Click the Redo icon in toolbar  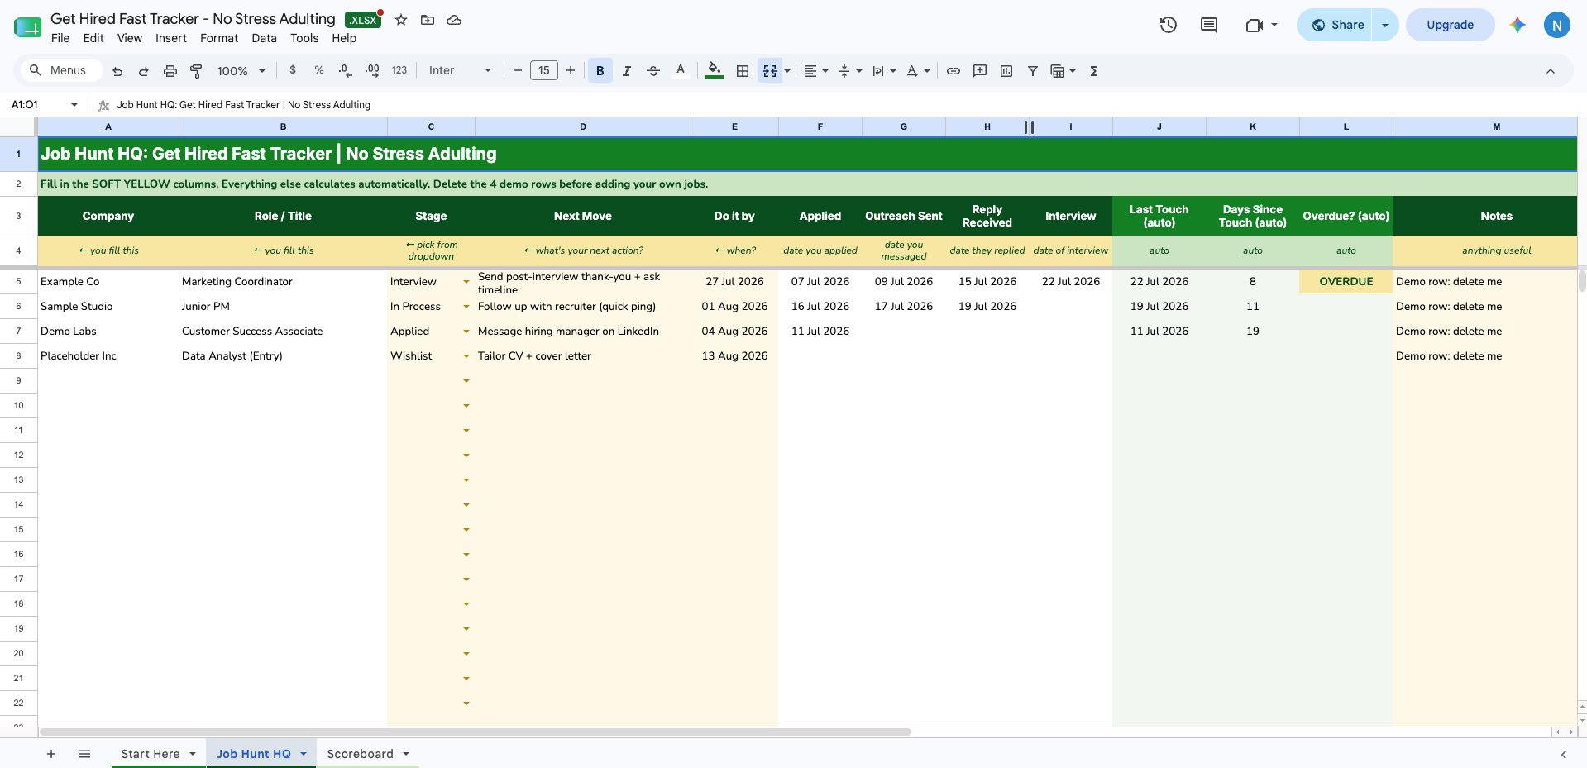pyautogui.click(x=144, y=71)
